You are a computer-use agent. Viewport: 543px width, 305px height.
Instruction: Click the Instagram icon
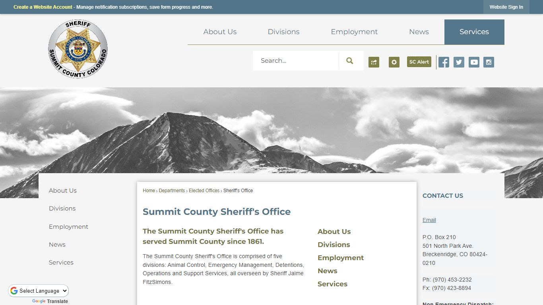[489, 62]
